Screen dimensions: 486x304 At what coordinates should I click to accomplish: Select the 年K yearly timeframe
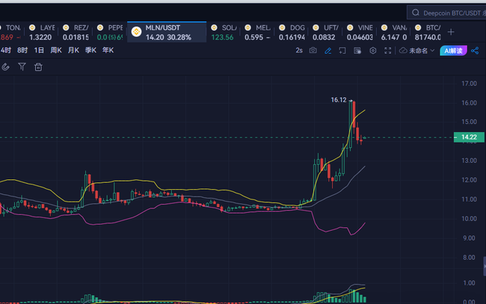[x=108, y=50]
